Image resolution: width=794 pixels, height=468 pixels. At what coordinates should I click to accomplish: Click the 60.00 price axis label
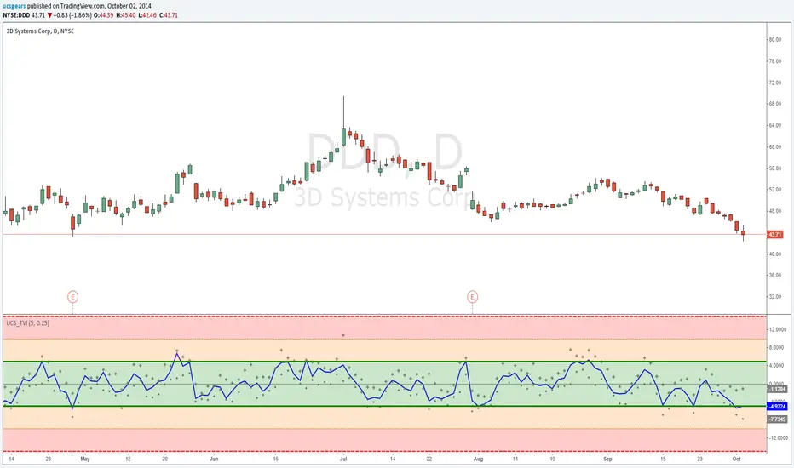774,146
